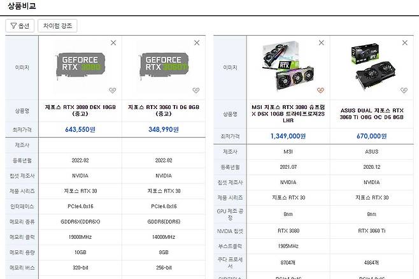Click the 차이점 강조 button
This screenshot has height=279, width=419.
57,25
